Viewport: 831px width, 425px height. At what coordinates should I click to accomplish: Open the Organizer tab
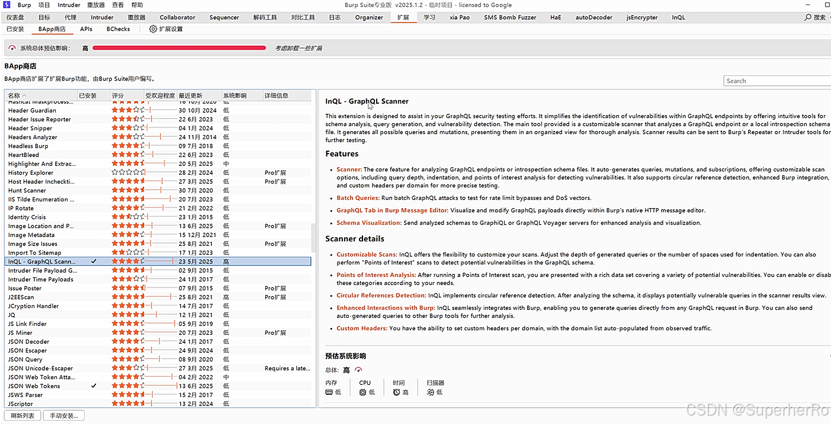(369, 18)
